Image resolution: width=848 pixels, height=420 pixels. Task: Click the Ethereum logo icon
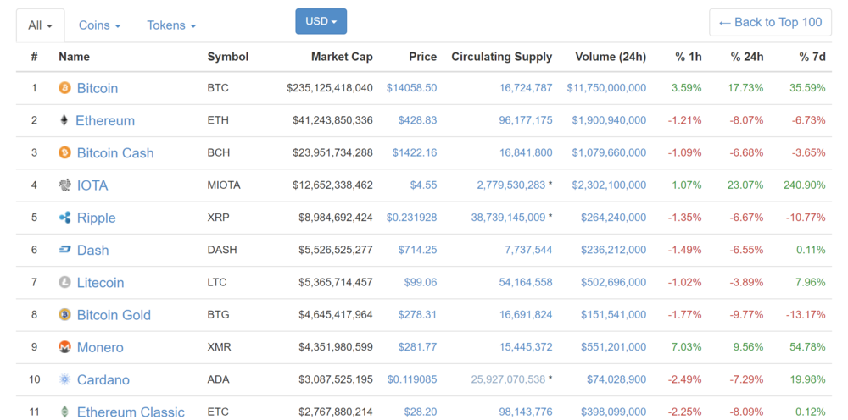[64, 120]
